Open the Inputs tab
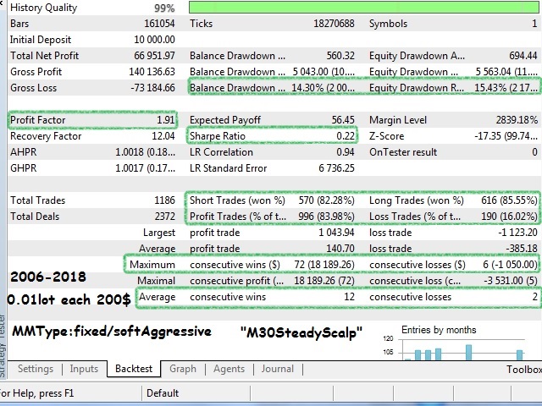The image size is (542, 406). 84,369
